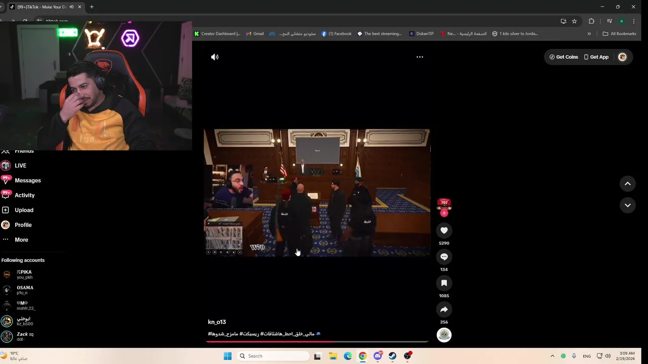Install app icon in address bar
The height and width of the screenshot is (364, 648).
(563, 21)
